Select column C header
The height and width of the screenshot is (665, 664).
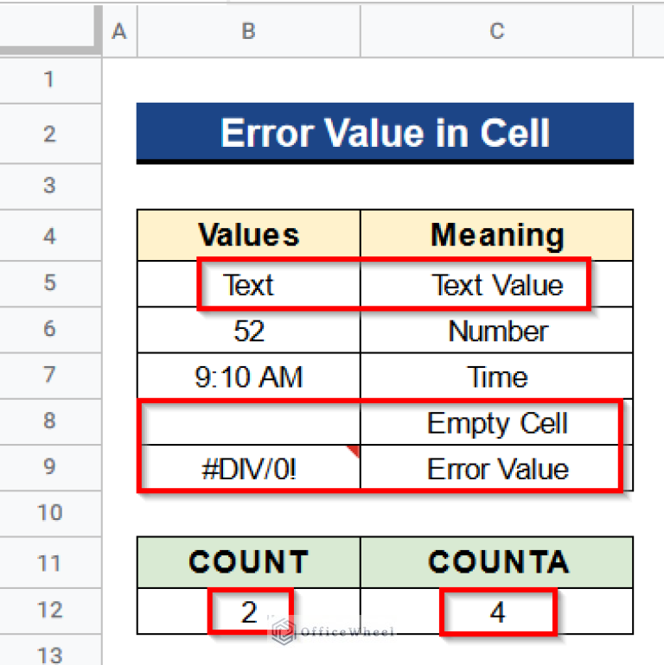click(x=497, y=31)
